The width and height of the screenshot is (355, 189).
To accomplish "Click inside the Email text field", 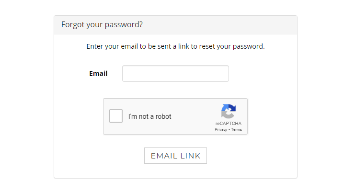I will tap(175, 73).
